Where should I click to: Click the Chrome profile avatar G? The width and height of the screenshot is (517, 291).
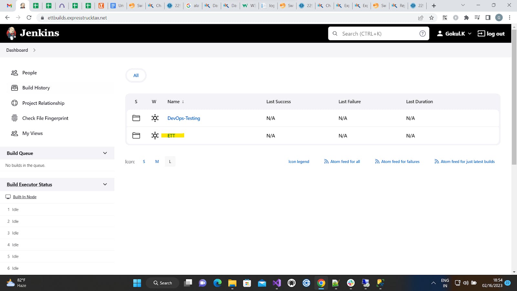point(499,18)
